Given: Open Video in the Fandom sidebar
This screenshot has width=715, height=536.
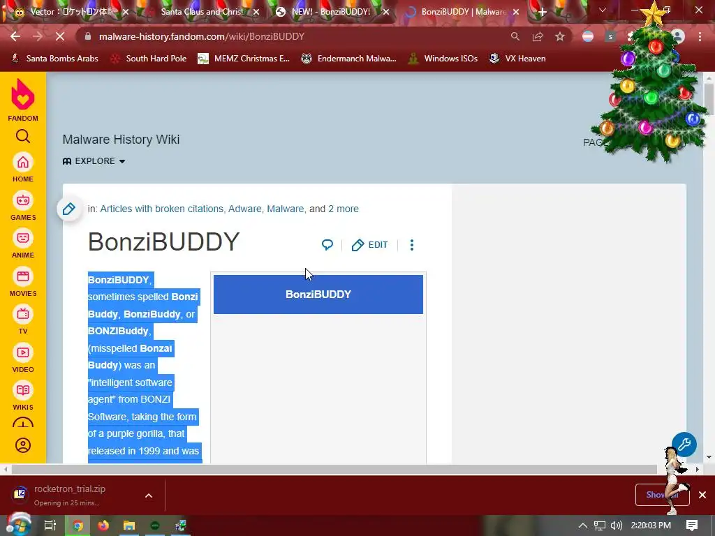Looking at the screenshot, I should pos(23,358).
